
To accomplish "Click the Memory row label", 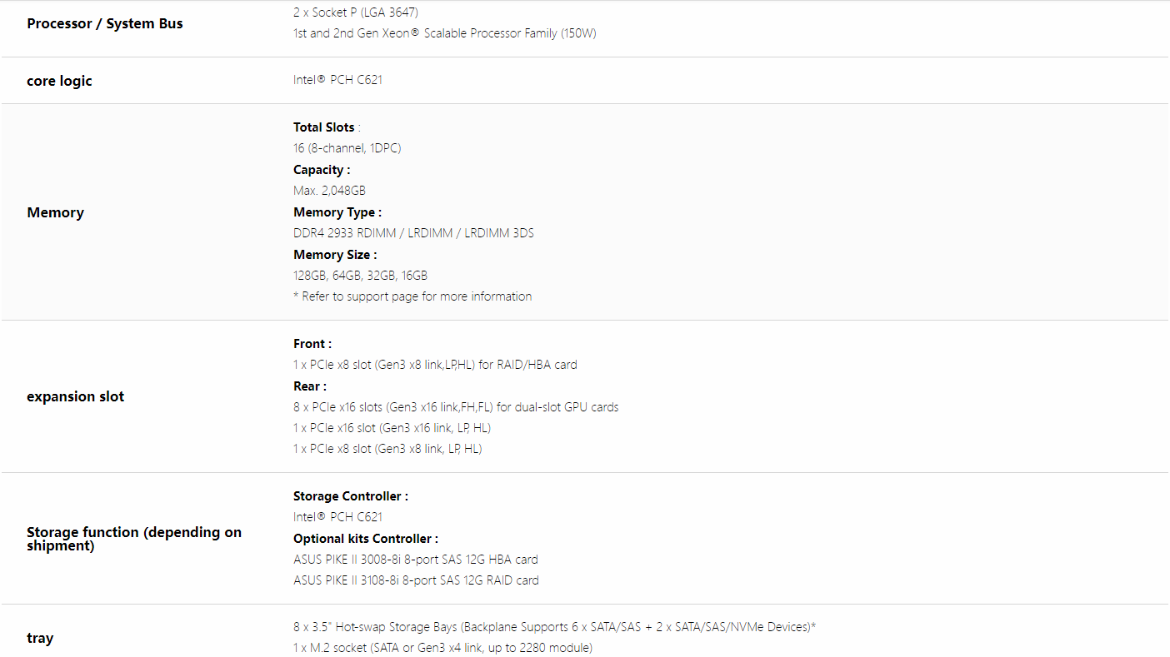I will (55, 212).
